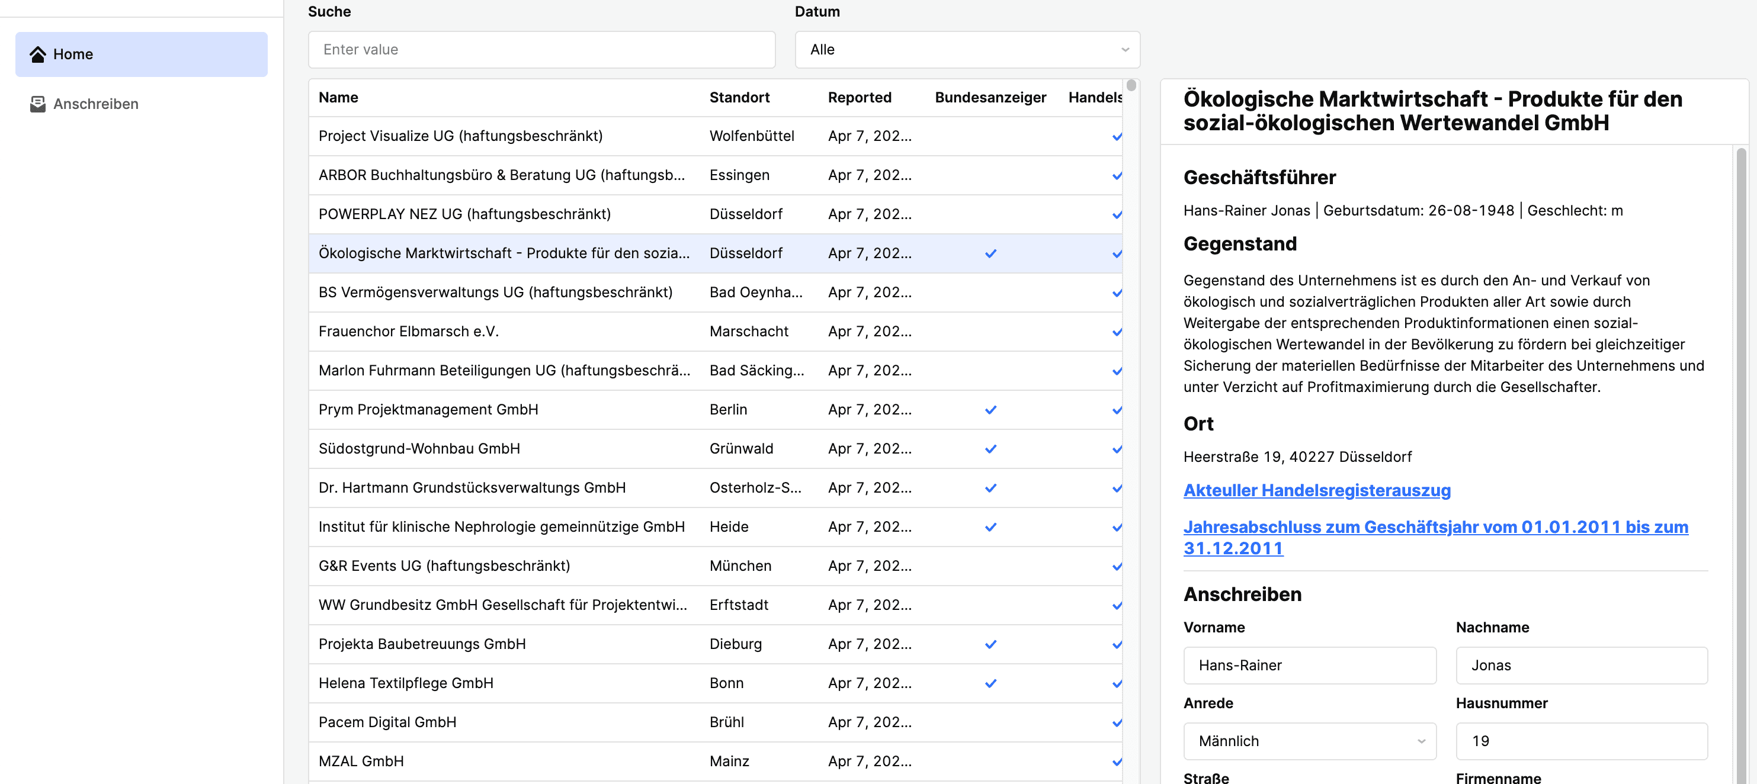Click Bundesanzeiger checkmark for Südostgrund-Wohnbau GmbH

coord(990,449)
